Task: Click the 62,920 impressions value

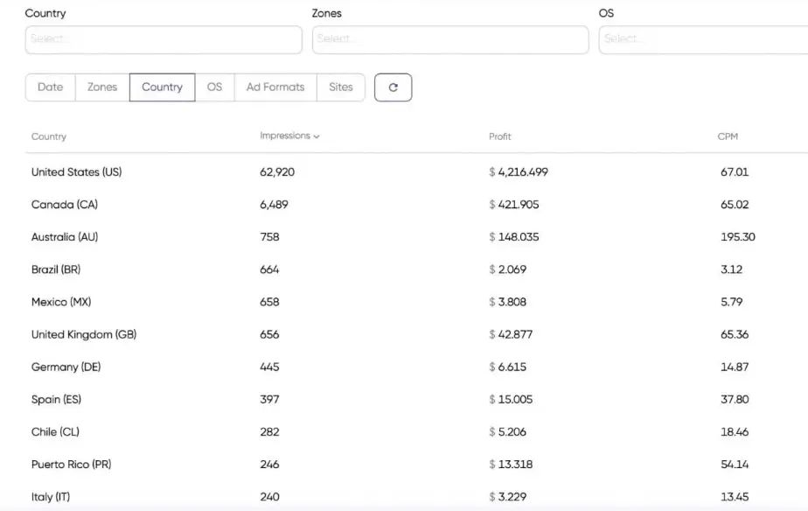Action: 277,172
